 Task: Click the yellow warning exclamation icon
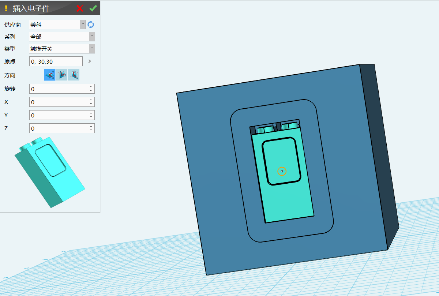coord(6,8)
